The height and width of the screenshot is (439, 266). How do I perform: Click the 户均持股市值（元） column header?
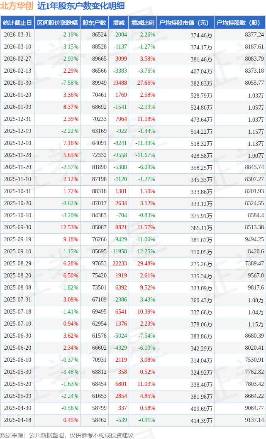[x=185, y=23]
